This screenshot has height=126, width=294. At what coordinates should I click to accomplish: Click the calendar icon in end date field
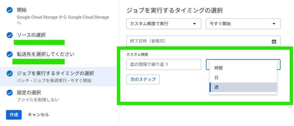coord(274,41)
